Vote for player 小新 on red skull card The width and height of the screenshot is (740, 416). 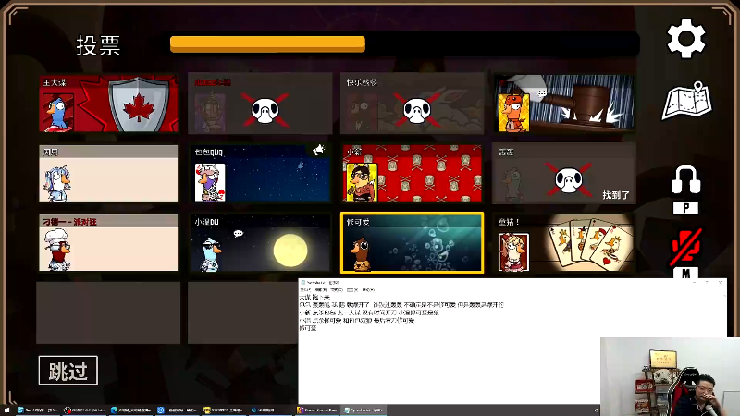413,174
